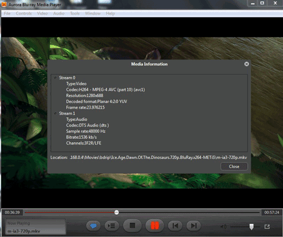
Task: Collapse the Stream 1 tree node
Action: (55, 113)
